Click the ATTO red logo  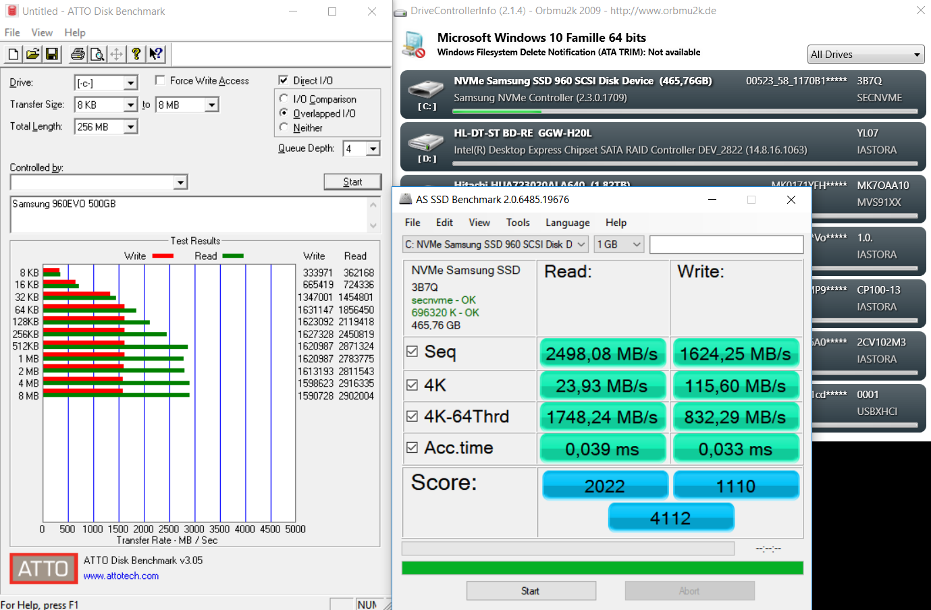pyautogui.click(x=44, y=569)
